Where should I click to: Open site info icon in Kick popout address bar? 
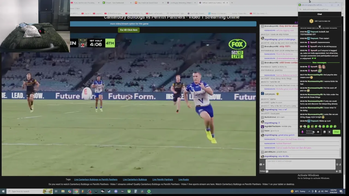(300, 9)
